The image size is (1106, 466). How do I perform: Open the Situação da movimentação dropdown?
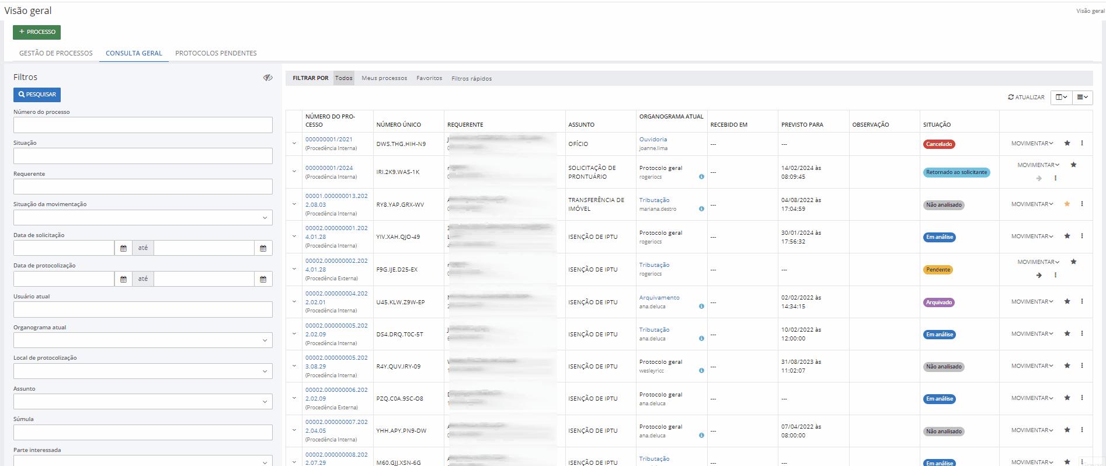142,218
